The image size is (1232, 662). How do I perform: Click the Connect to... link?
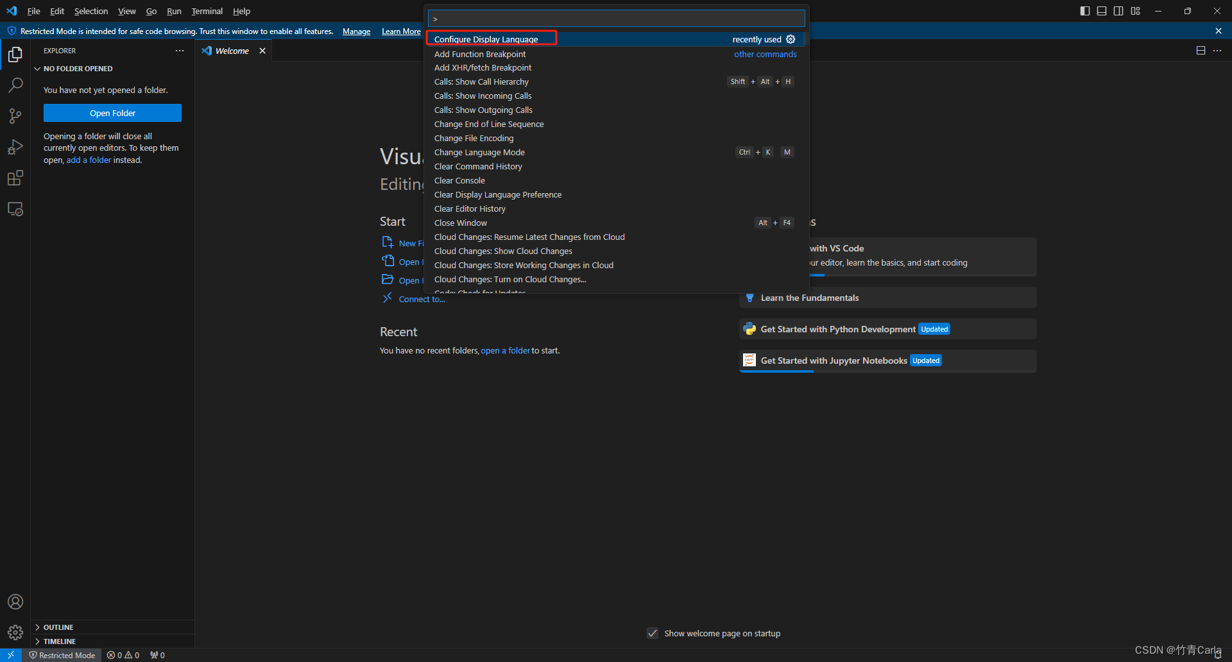422,299
